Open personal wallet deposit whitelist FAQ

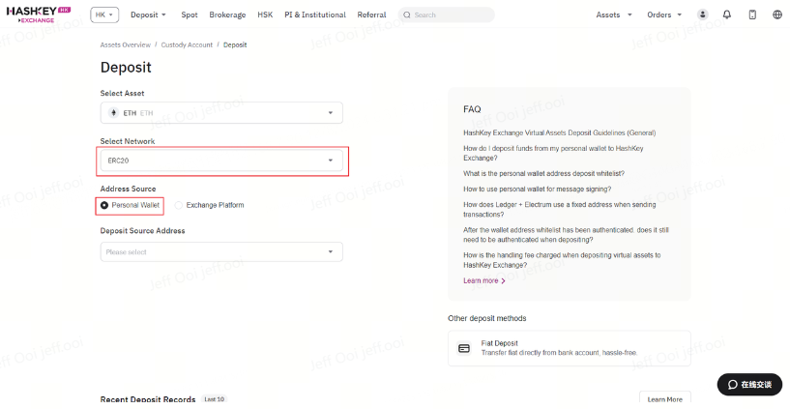coord(544,173)
